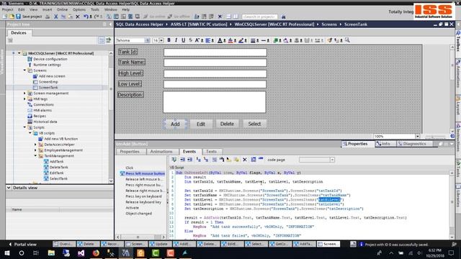Click the Connections icon in project tree
The width and height of the screenshot is (461, 259).
coord(30,104)
